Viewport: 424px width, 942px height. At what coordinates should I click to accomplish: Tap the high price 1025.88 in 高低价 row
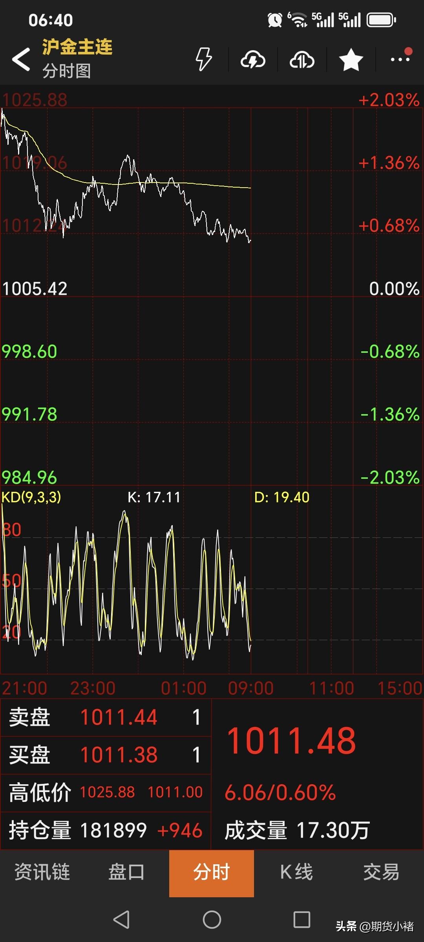(x=108, y=792)
